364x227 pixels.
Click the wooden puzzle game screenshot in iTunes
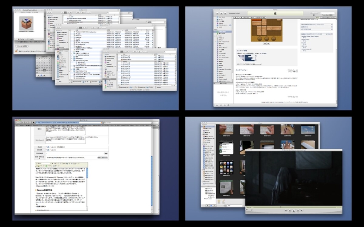tap(267, 30)
